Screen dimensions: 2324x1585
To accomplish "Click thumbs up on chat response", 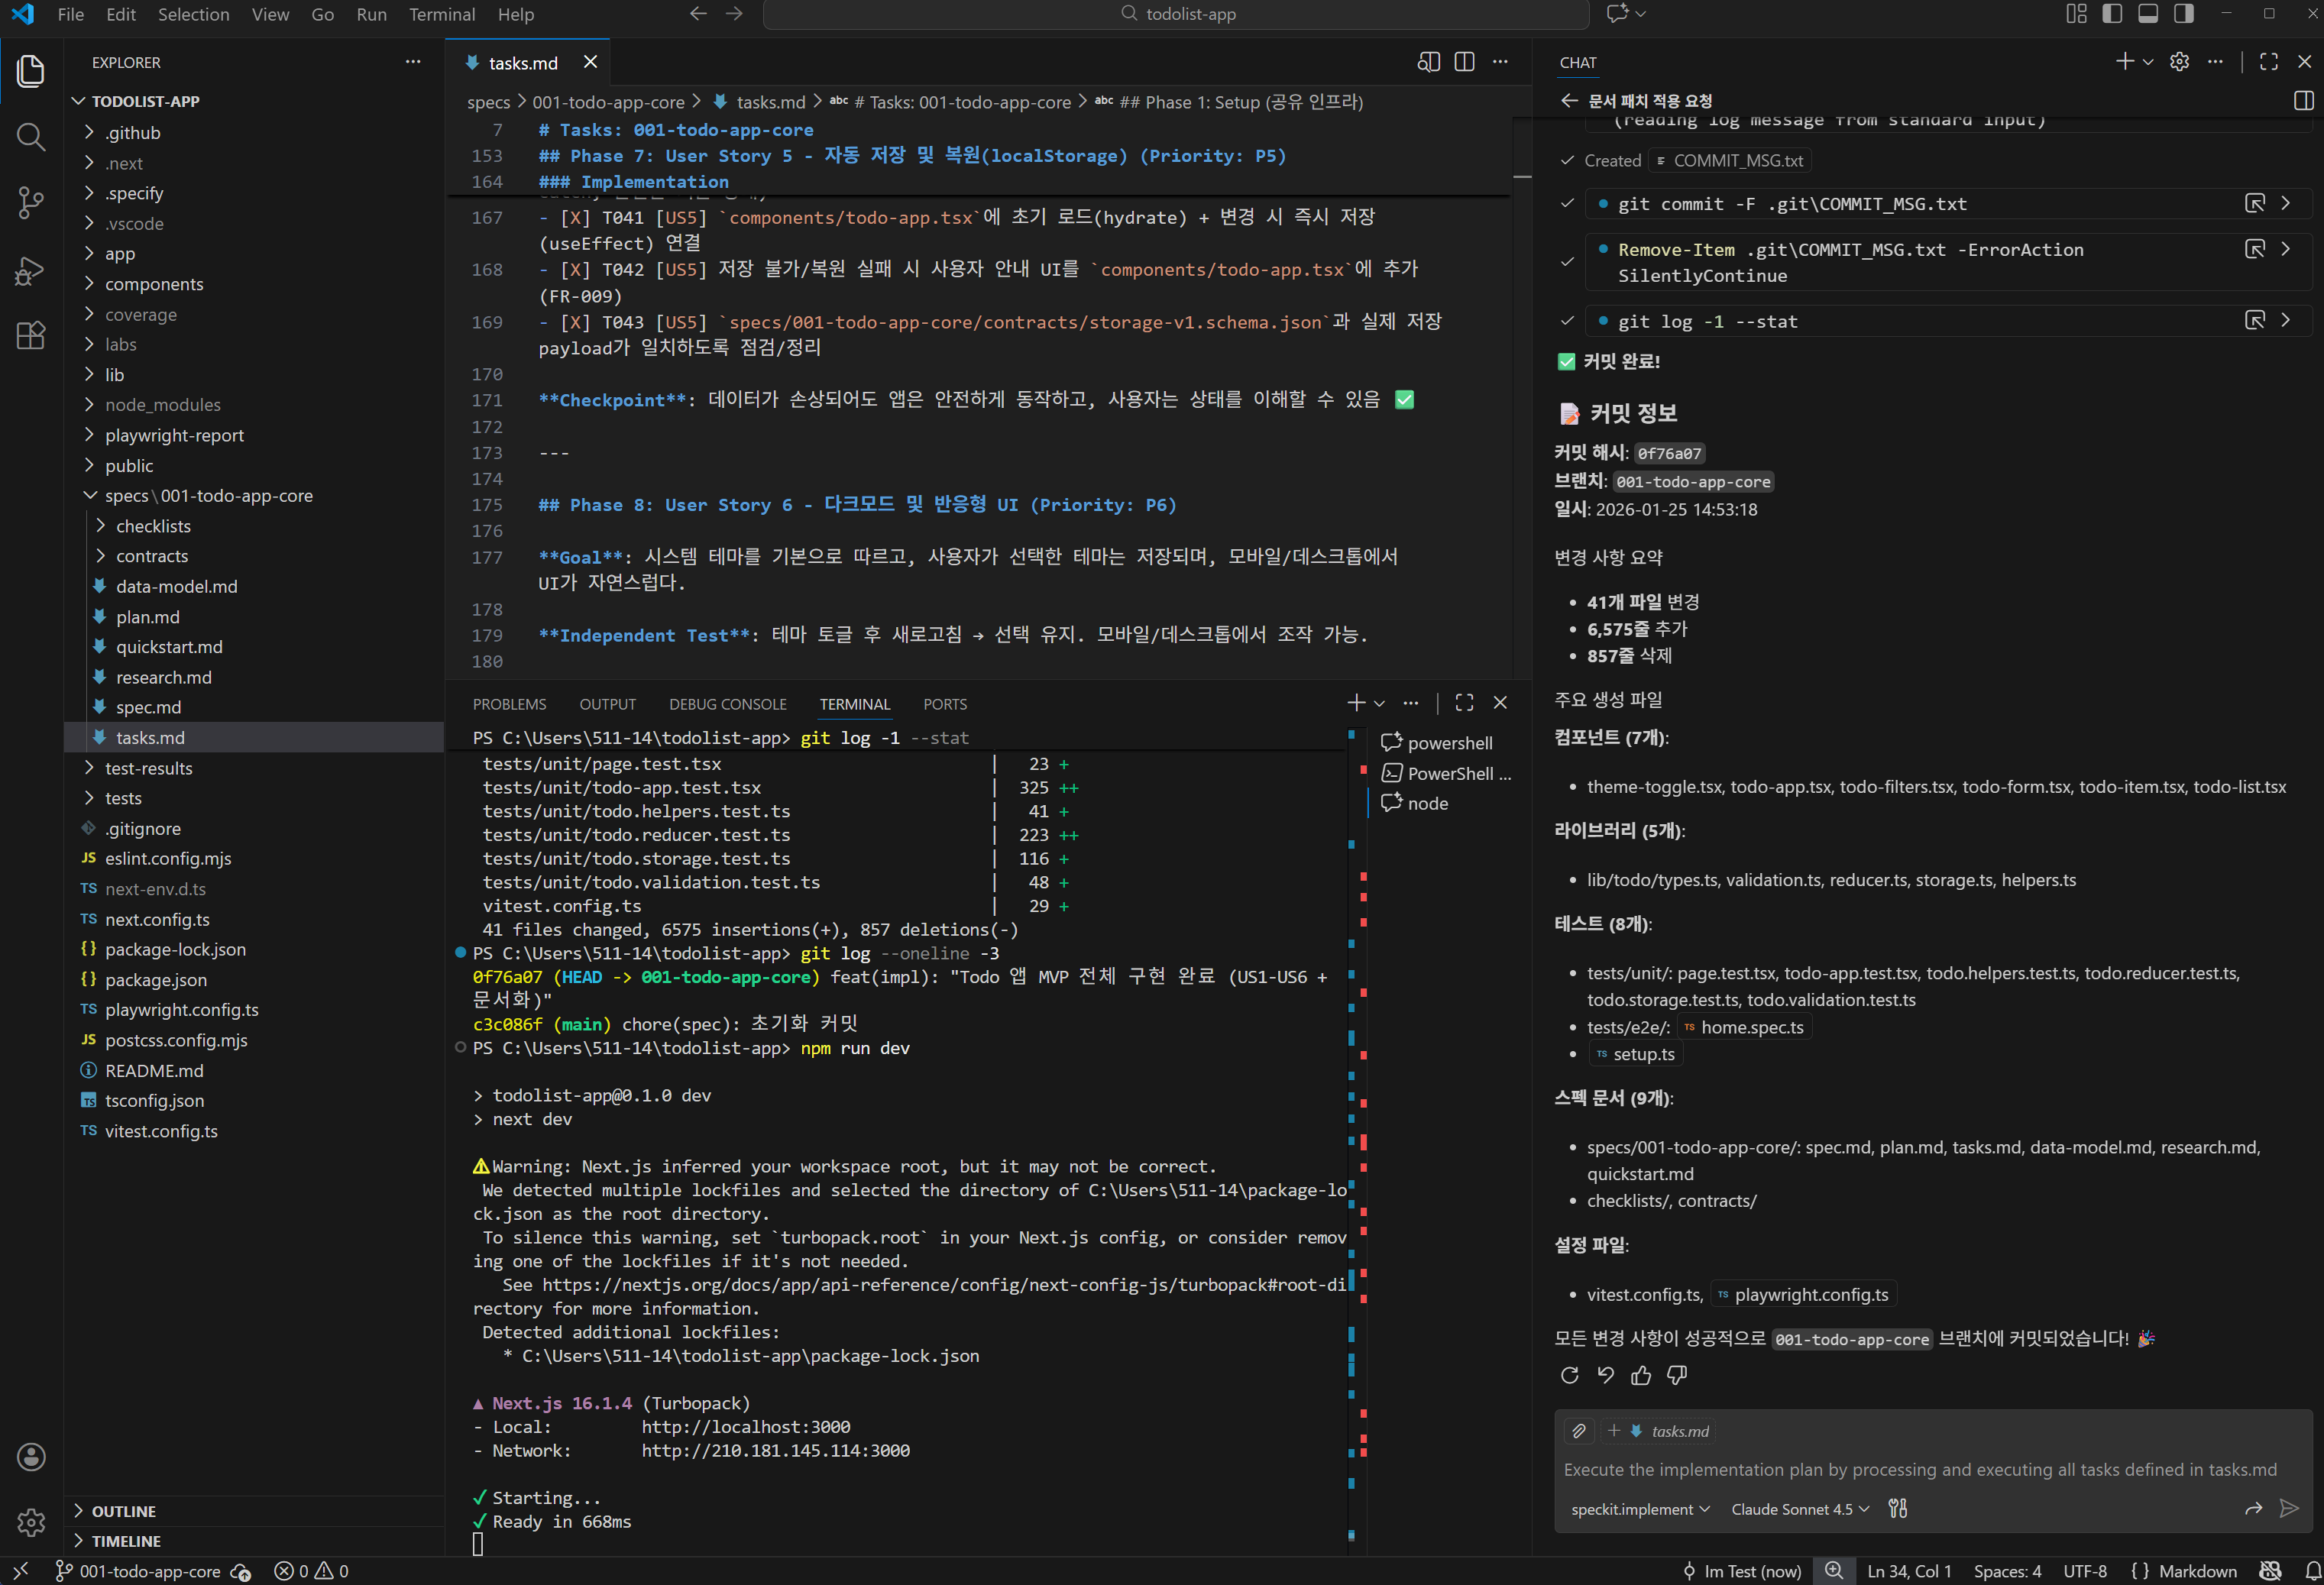I will (x=1641, y=1375).
